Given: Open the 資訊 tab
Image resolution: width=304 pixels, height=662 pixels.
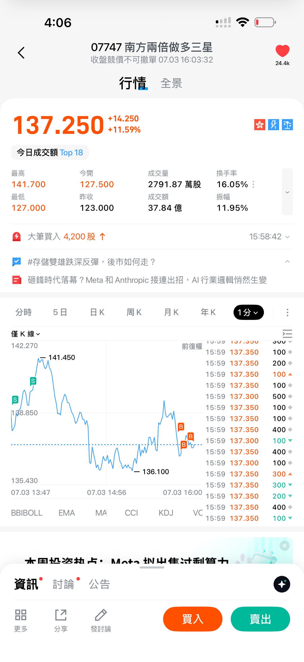Looking at the screenshot, I should pyautogui.click(x=26, y=584).
